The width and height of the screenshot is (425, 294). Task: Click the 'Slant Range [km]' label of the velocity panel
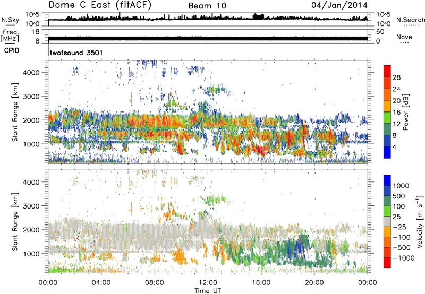[15, 221]
